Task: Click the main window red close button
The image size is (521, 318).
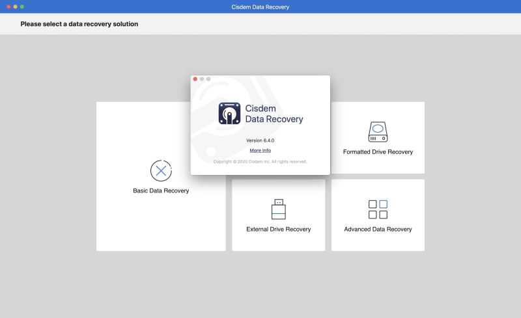Action: (x=8, y=7)
